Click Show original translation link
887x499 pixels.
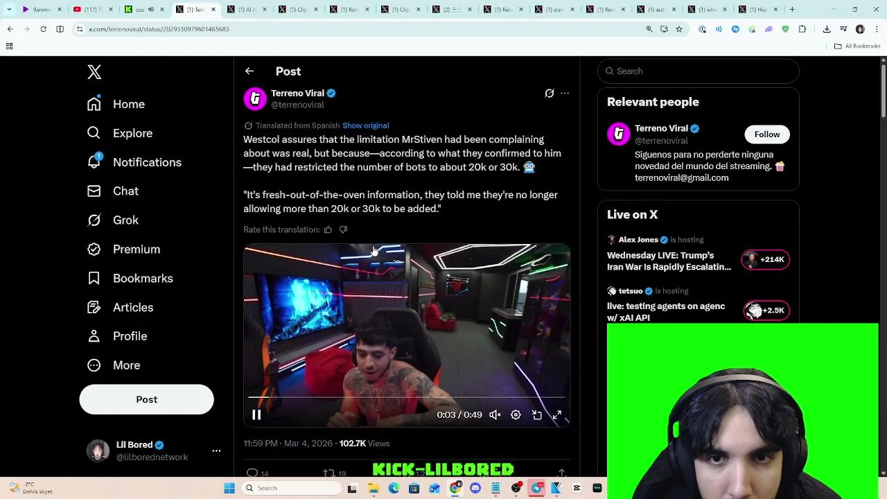pos(365,125)
